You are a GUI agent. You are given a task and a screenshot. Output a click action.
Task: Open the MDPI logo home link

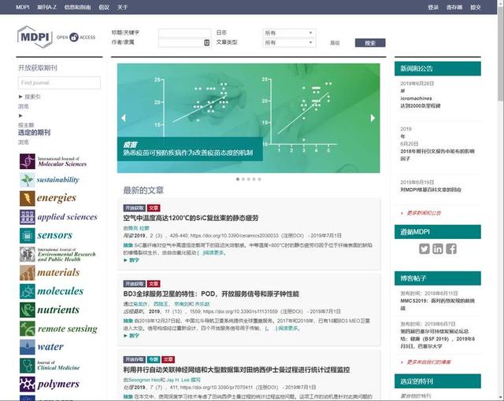click(35, 37)
